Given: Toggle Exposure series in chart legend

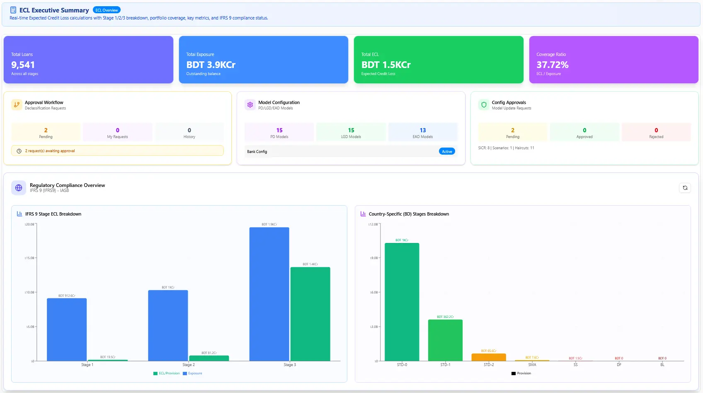Looking at the screenshot, I should click(x=193, y=374).
